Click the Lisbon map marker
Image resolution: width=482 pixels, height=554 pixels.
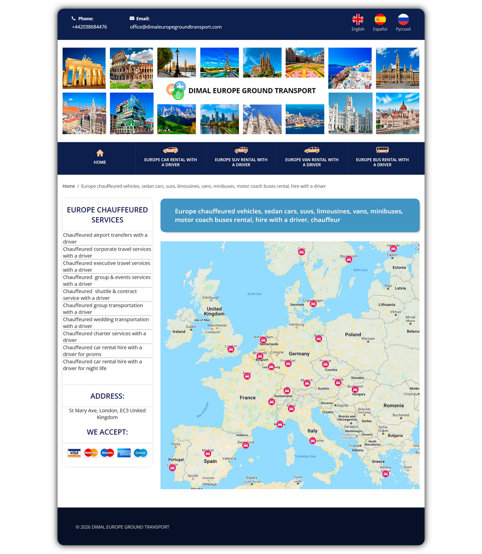[x=172, y=468]
